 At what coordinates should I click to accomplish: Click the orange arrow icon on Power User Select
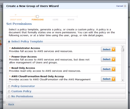click(113, 59)
